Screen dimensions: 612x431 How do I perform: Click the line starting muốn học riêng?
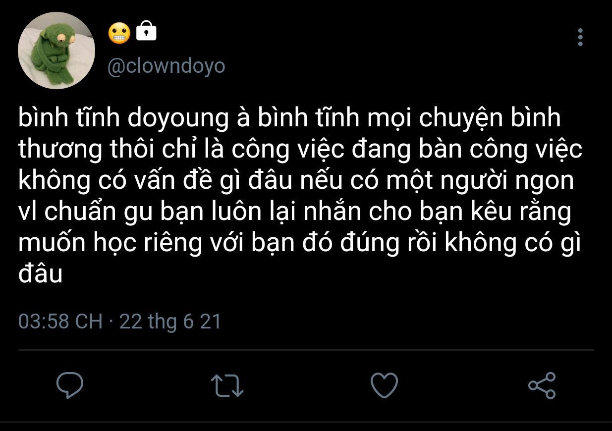[299, 243]
